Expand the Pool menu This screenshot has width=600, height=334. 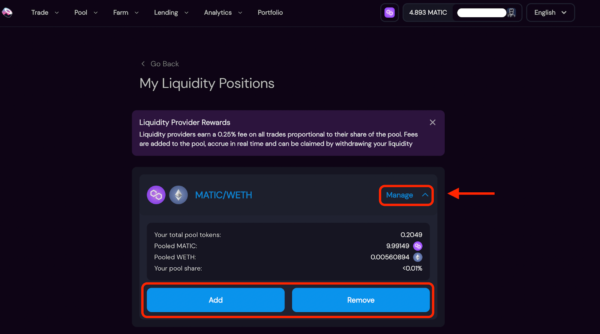pyautogui.click(x=86, y=12)
